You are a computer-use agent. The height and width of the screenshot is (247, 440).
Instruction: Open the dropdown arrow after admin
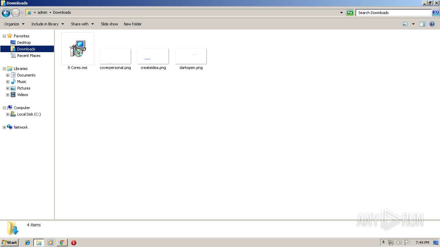[50, 13]
